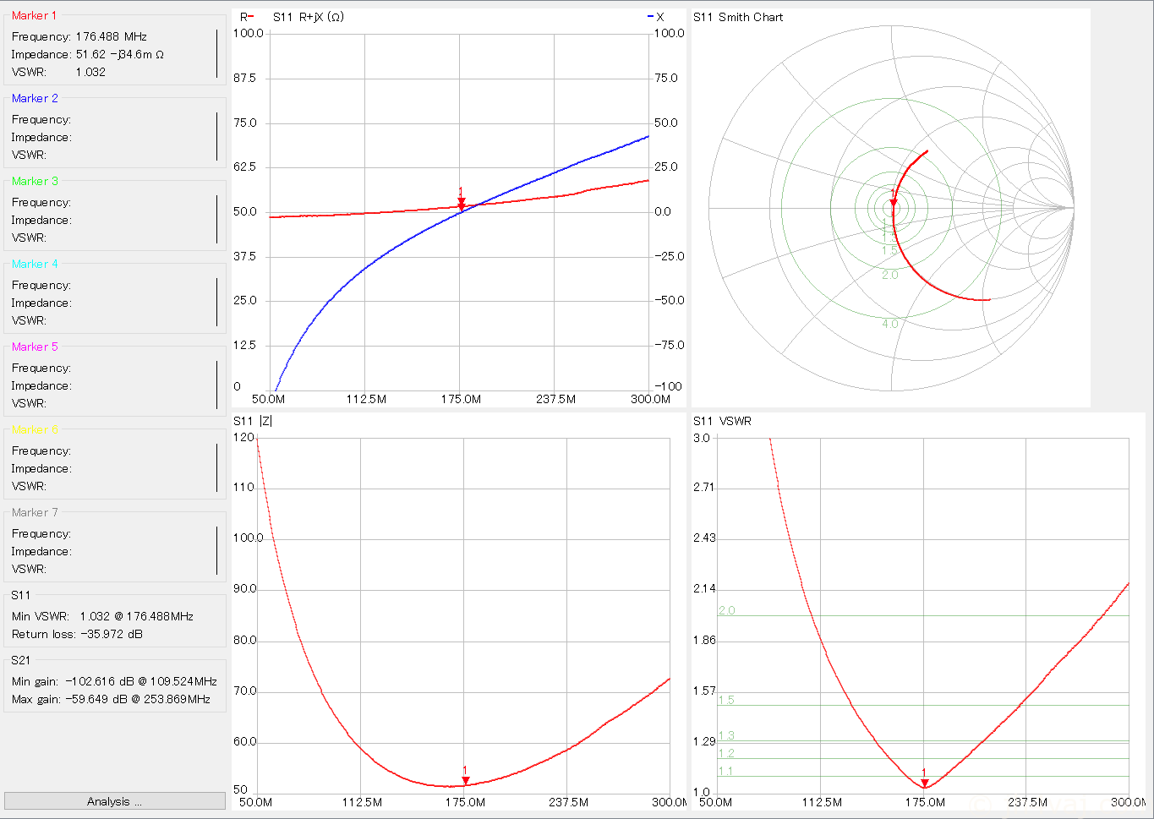Open the Analysis dialog button
The width and height of the screenshot is (1154, 819).
tap(115, 801)
